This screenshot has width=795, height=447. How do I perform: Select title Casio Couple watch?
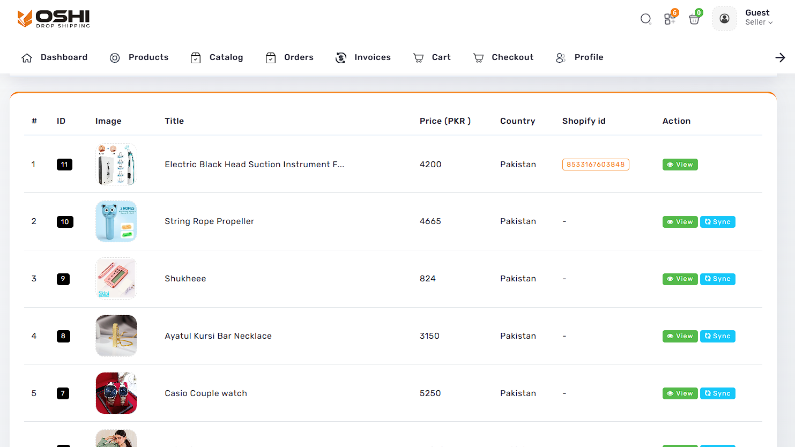206,393
